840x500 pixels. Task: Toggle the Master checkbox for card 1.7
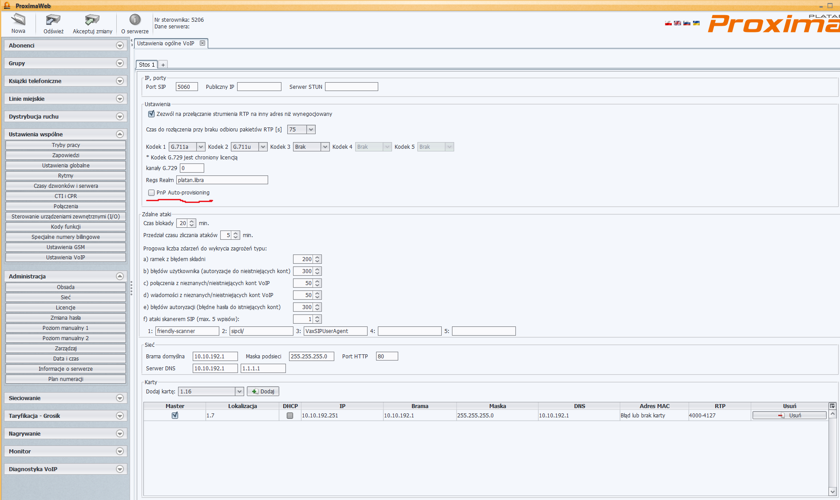(175, 416)
